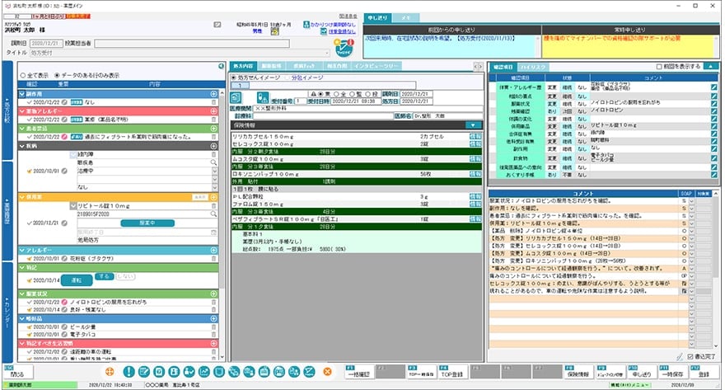The width and height of the screenshot is (725, 390).
Task: Click the magnifier icon in the 既病 section
Action: (214, 163)
